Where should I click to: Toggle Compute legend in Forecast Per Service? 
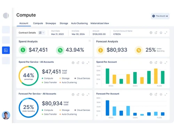47,110
